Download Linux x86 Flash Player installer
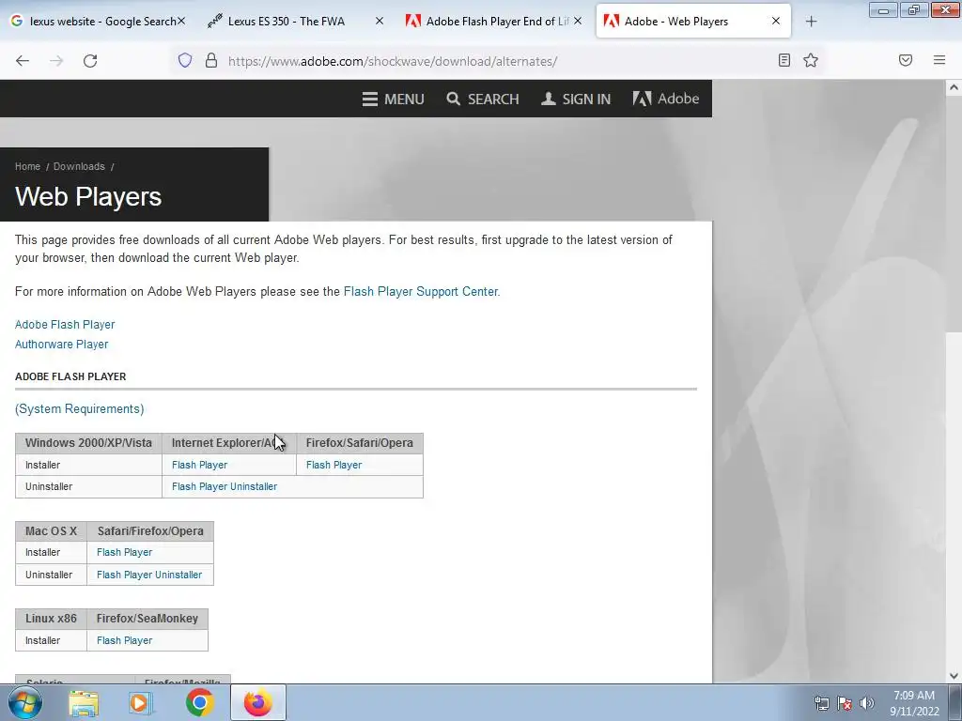This screenshot has width=962, height=721. [x=125, y=640]
